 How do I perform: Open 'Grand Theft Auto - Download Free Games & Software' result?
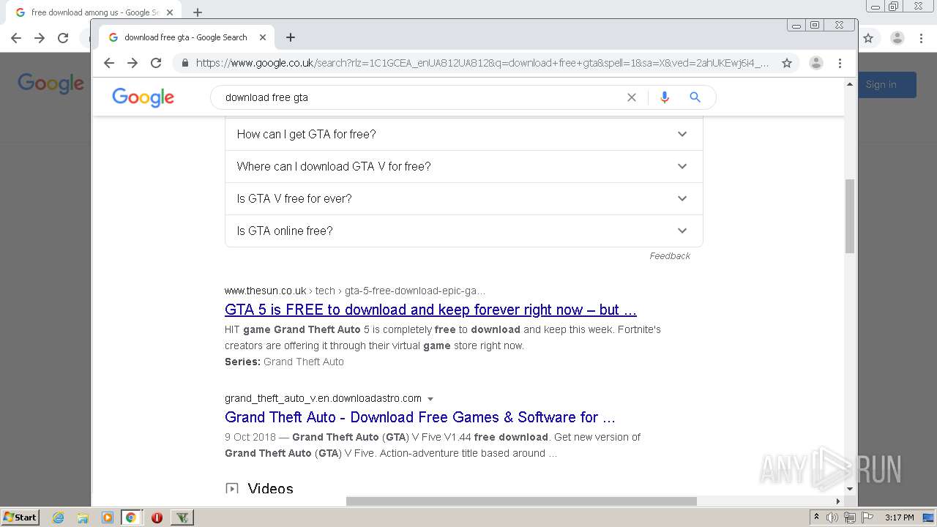pos(420,417)
